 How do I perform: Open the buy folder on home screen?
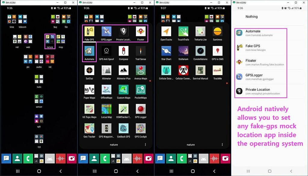pos(55,19)
